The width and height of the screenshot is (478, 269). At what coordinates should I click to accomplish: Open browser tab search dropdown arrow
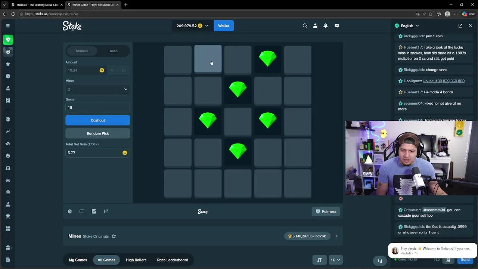(4, 5)
